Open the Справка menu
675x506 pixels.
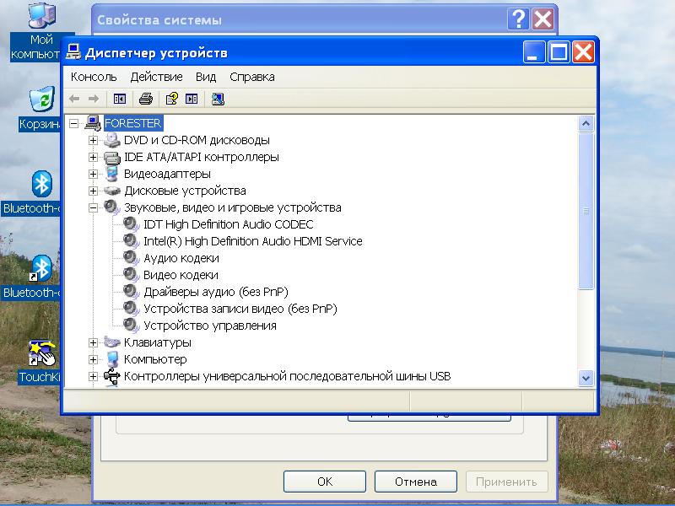pos(251,77)
